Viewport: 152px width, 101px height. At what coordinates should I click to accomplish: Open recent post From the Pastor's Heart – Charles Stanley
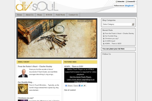[x=119, y=33]
